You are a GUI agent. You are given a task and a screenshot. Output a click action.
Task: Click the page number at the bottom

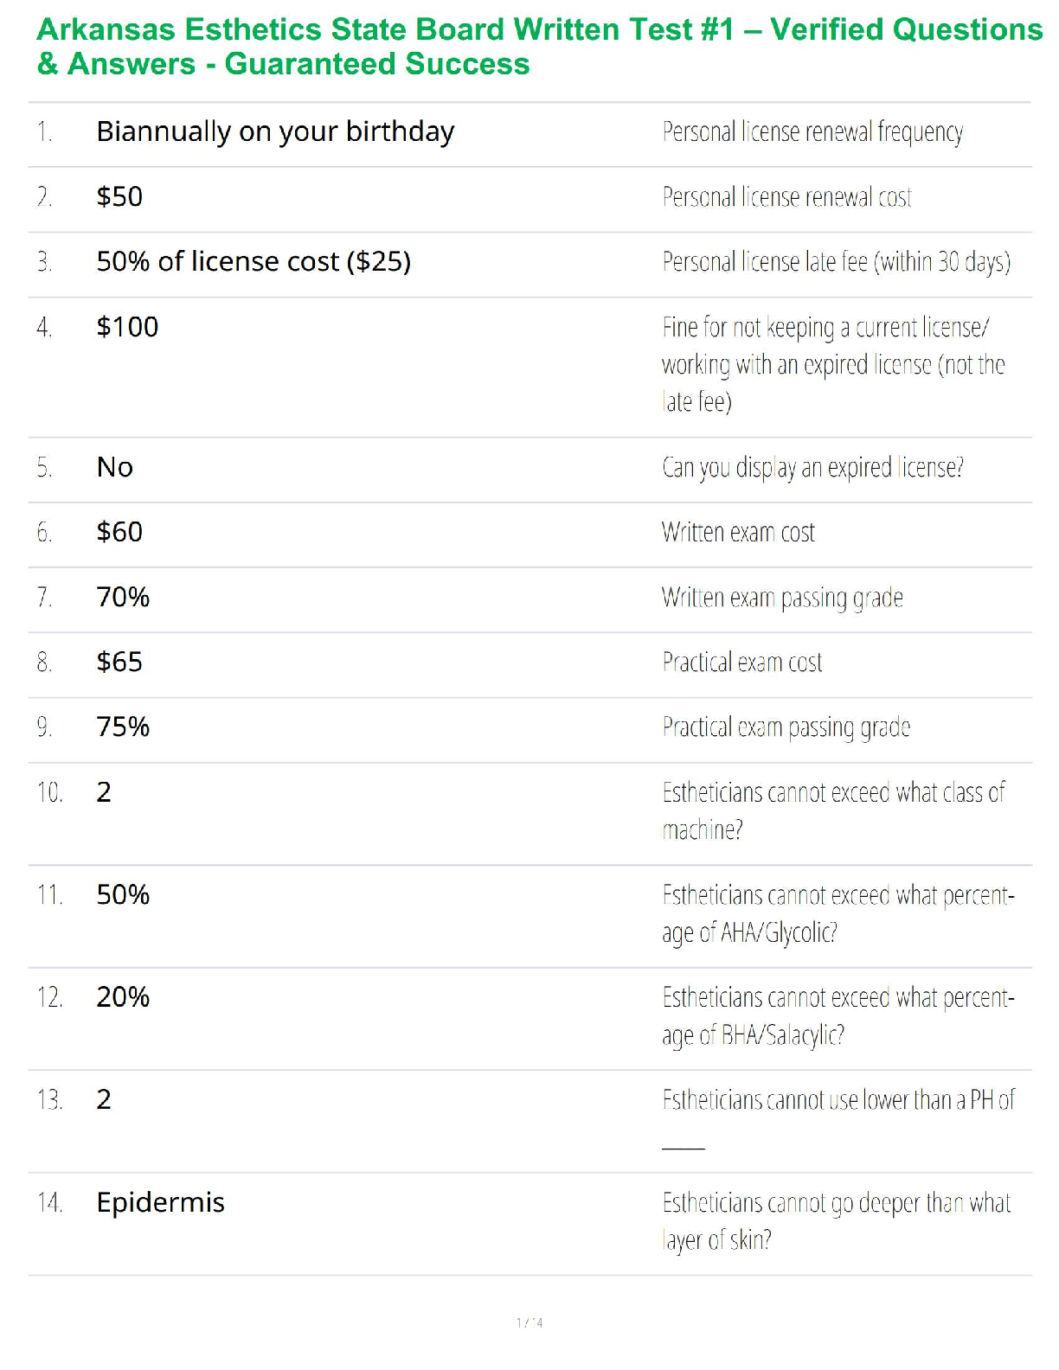529,1322
